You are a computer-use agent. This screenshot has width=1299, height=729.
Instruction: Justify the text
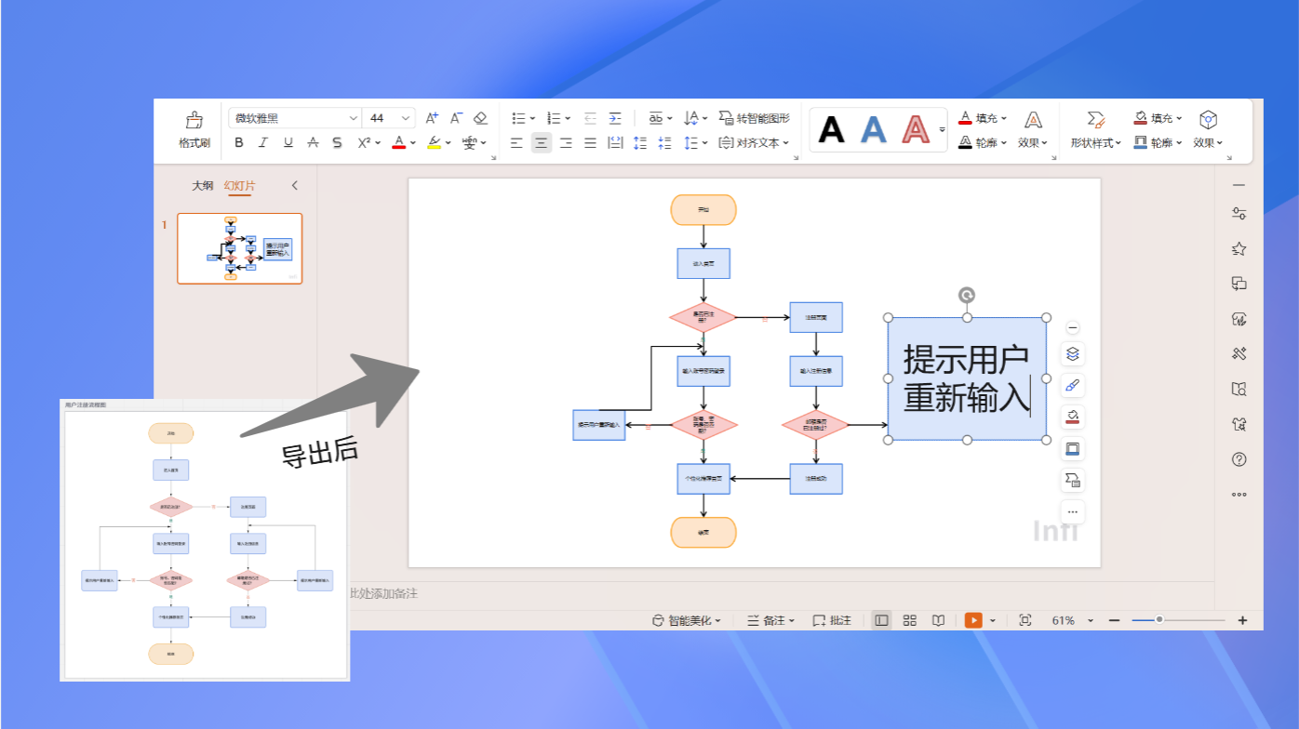click(x=590, y=142)
